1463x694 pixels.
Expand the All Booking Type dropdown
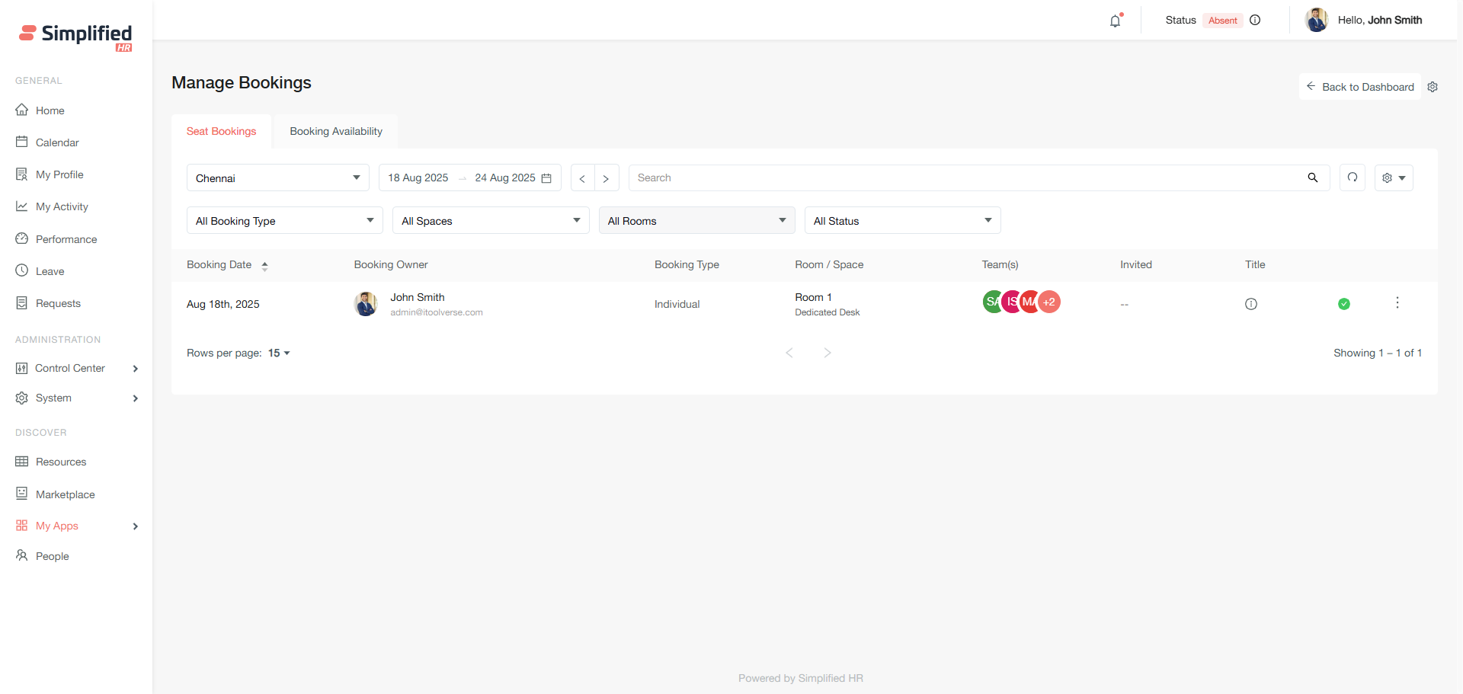tap(284, 221)
